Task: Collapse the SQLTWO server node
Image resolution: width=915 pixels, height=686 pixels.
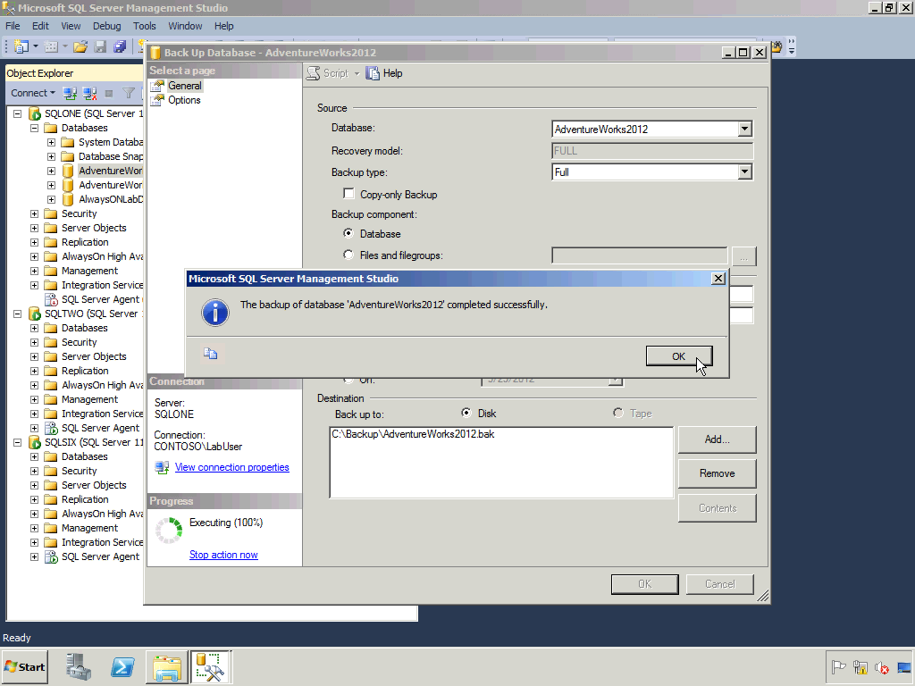Action: click(18, 314)
